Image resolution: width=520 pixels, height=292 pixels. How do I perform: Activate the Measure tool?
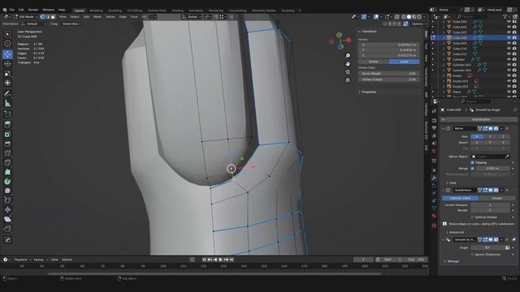[7, 103]
